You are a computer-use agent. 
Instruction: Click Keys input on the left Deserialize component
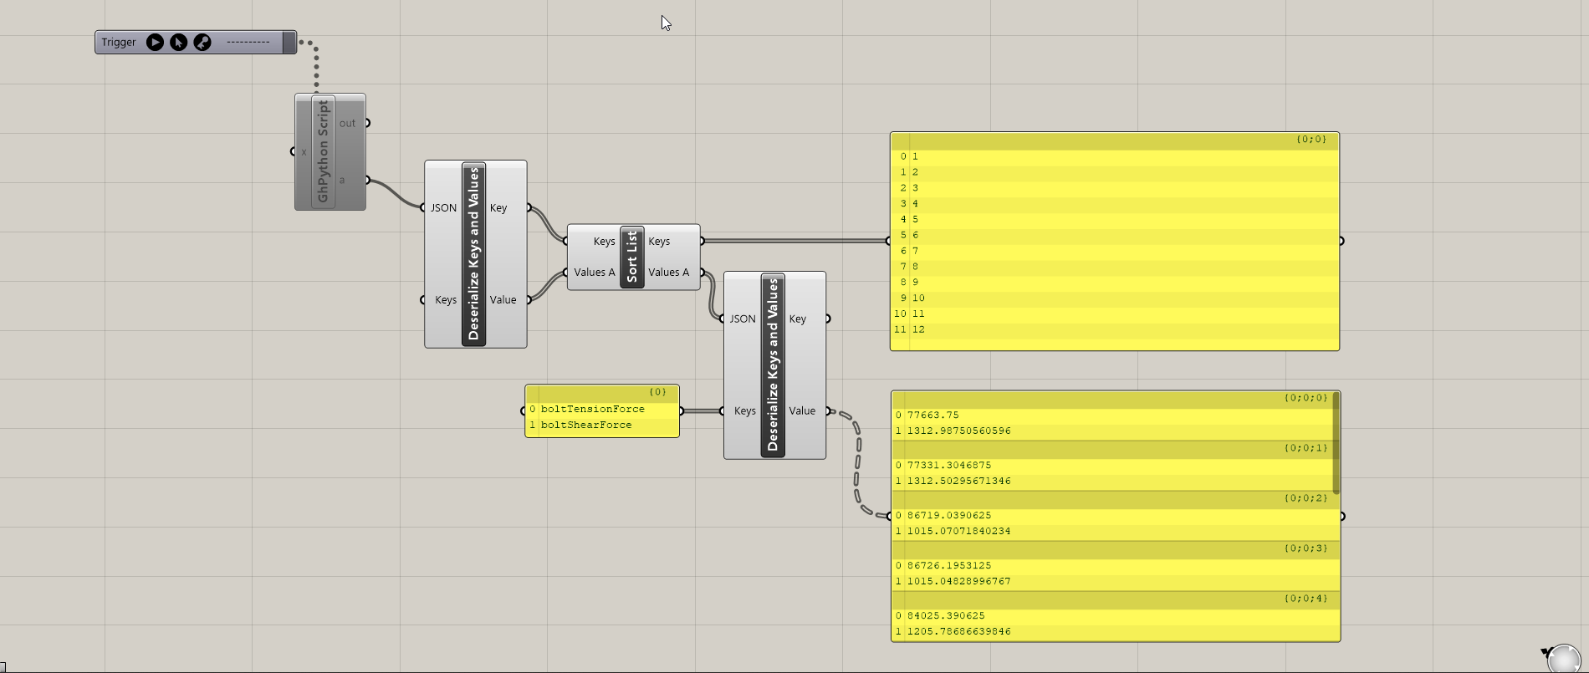coord(446,299)
